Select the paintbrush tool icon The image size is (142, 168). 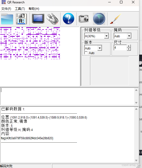[116, 19]
